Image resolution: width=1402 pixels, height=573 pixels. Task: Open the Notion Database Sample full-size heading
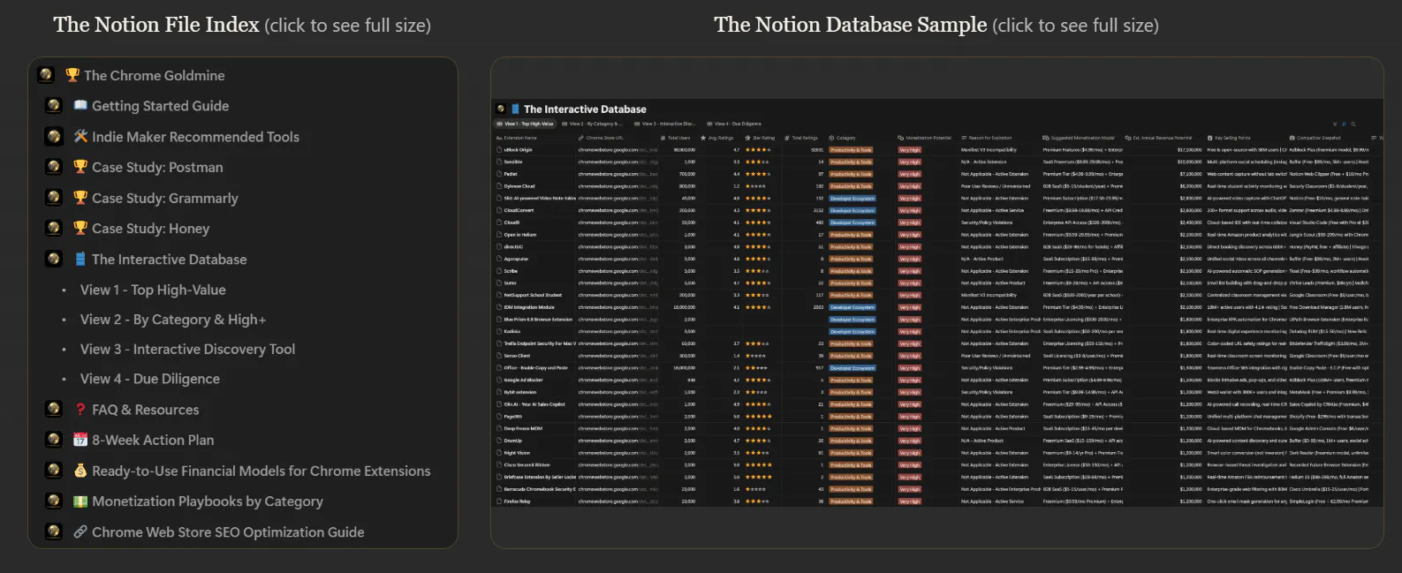(936, 25)
